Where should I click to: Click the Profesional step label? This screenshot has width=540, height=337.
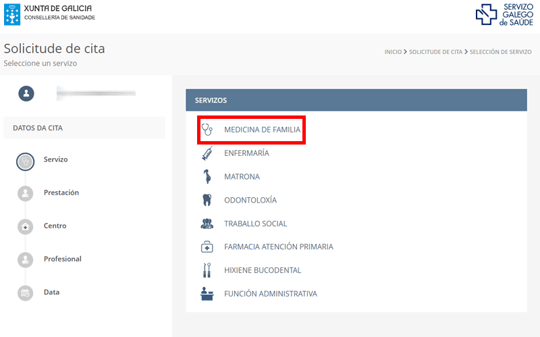click(63, 259)
